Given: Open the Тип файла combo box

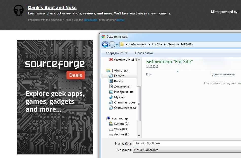Looking at the screenshot, I should point(187,150).
